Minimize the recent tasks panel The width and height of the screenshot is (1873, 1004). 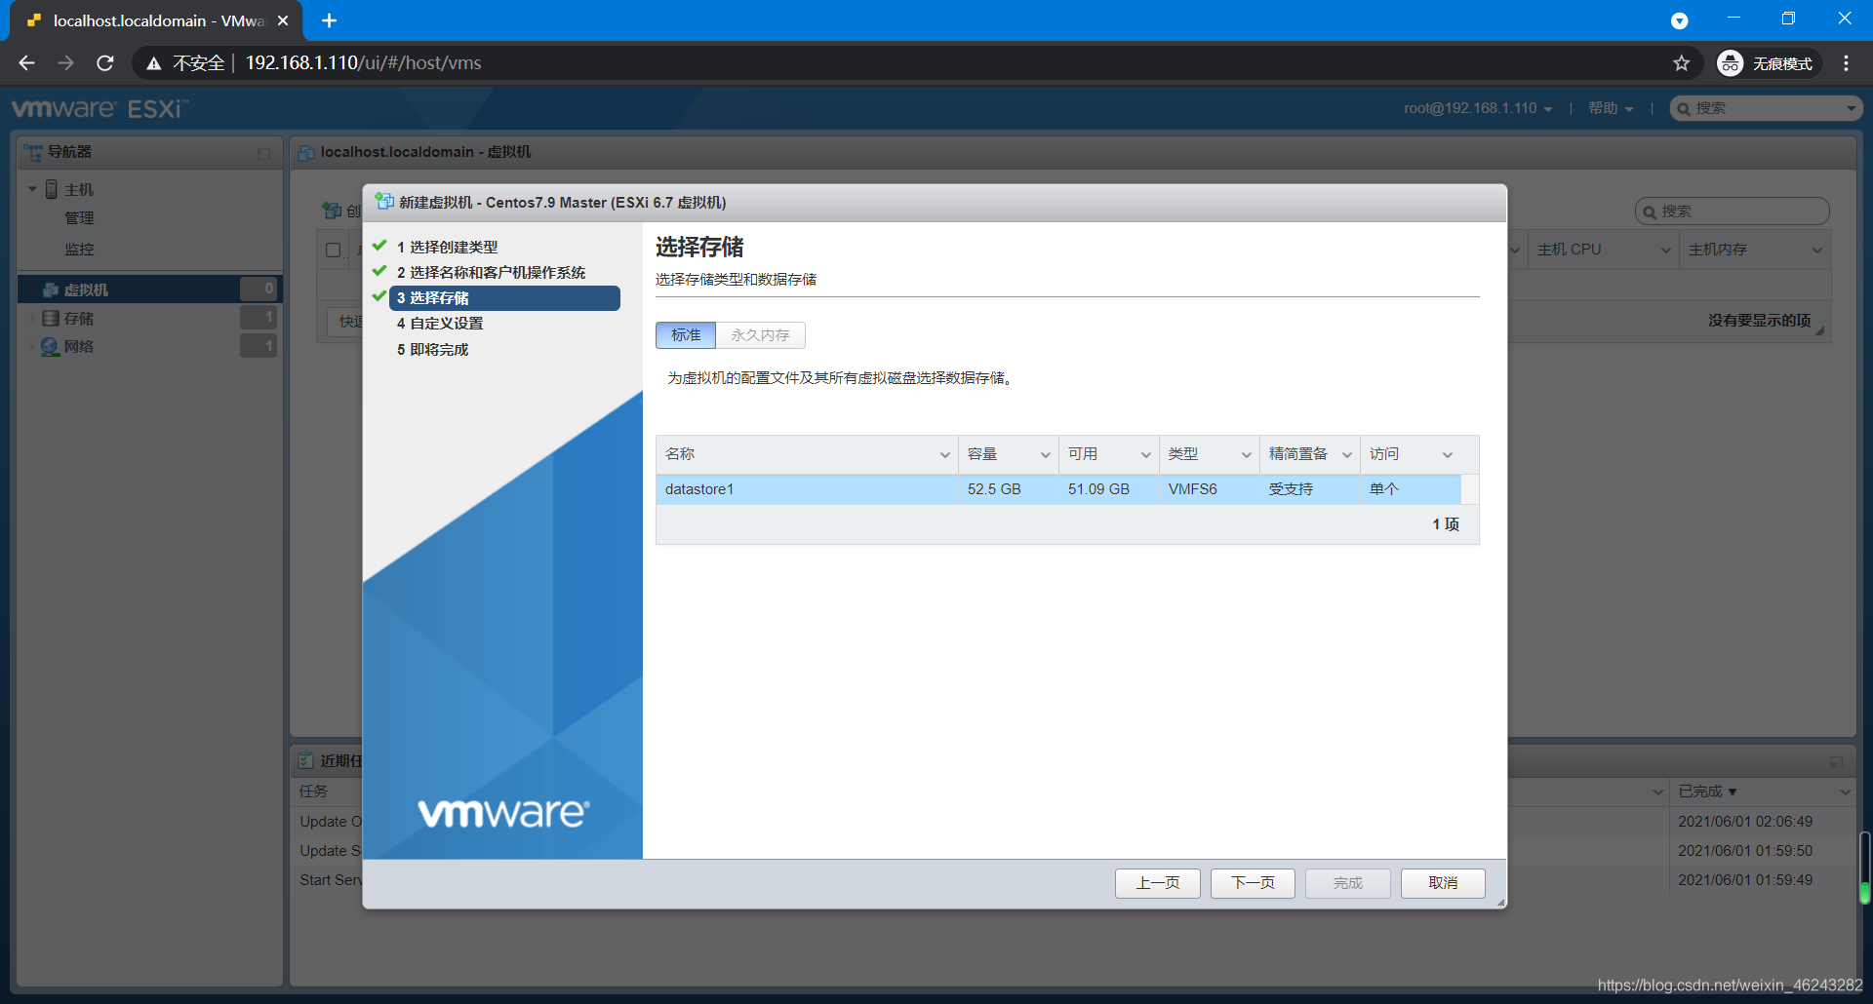1836,761
